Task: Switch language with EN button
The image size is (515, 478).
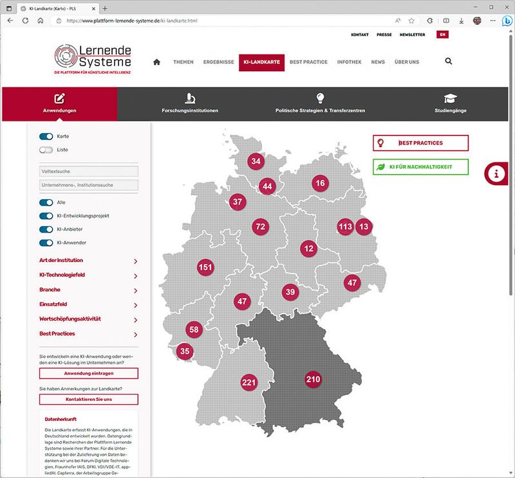Action: 442,35
